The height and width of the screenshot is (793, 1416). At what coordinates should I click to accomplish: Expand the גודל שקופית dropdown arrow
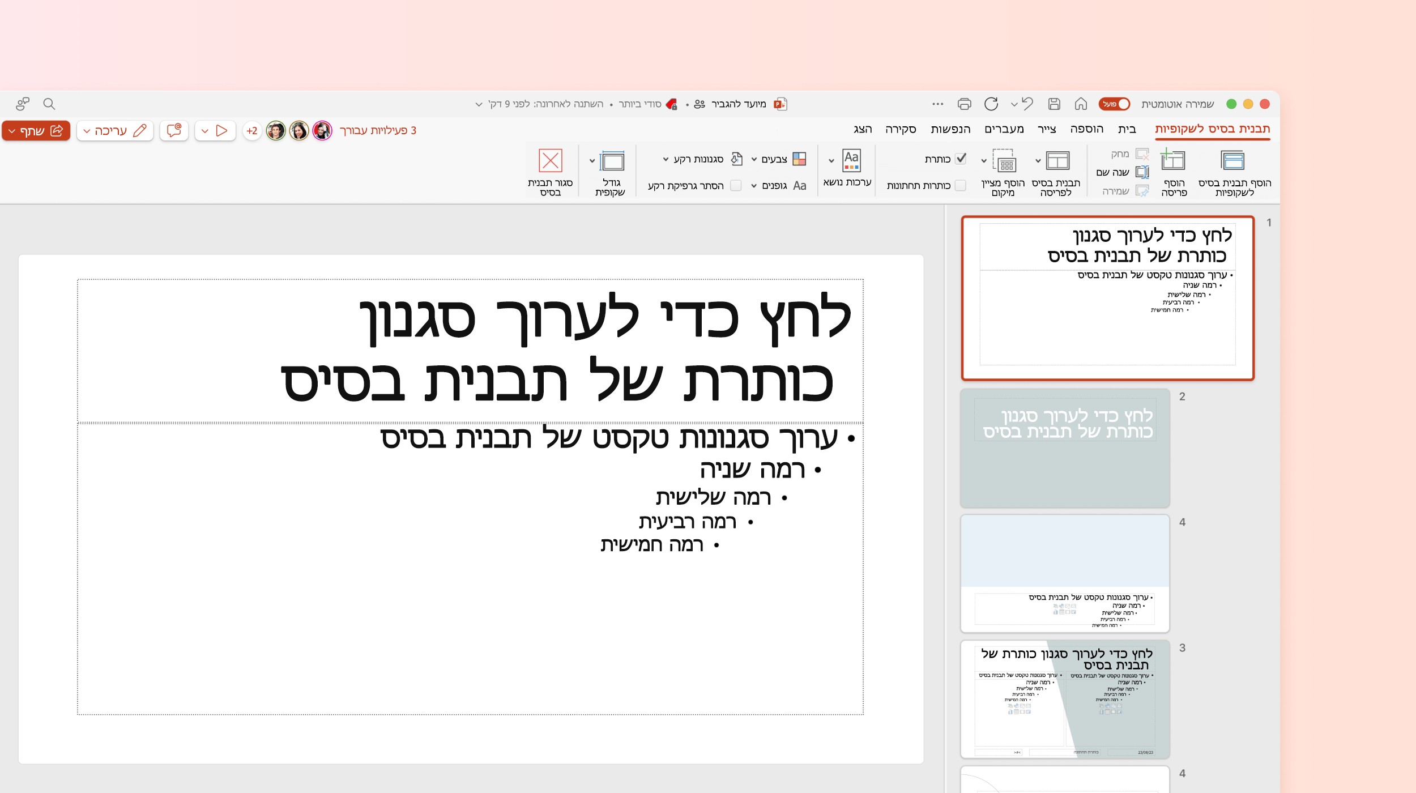(x=592, y=161)
